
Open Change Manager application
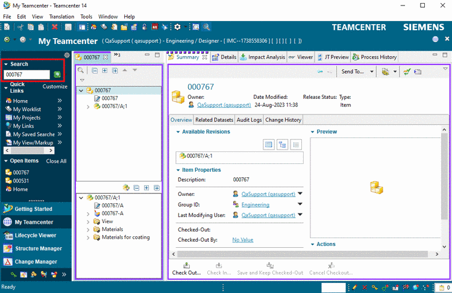pyautogui.click(x=36, y=262)
